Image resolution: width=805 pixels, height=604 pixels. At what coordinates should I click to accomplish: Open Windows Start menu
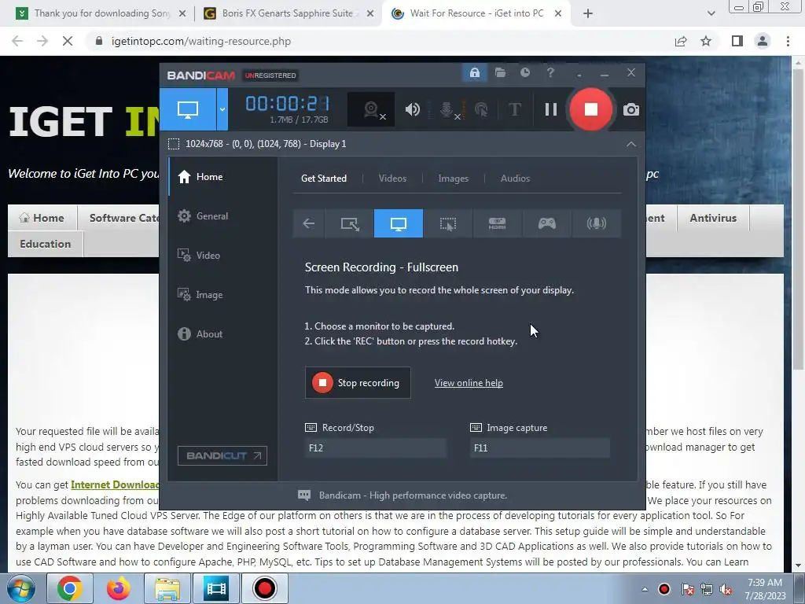[x=20, y=588]
